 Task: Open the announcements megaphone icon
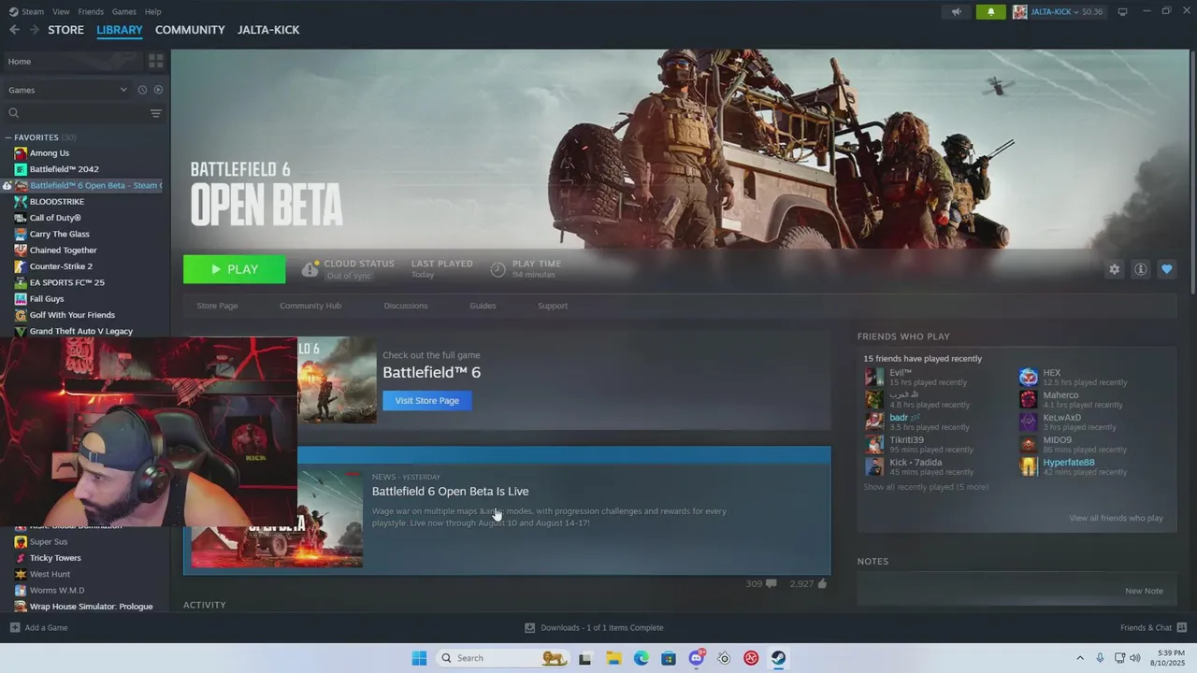[956, 12]
